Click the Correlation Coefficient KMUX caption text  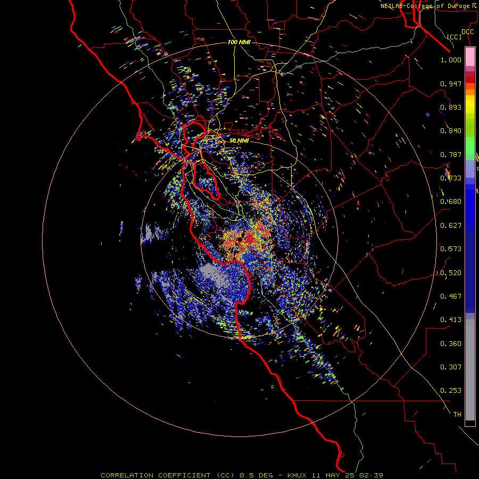point(242,475)
